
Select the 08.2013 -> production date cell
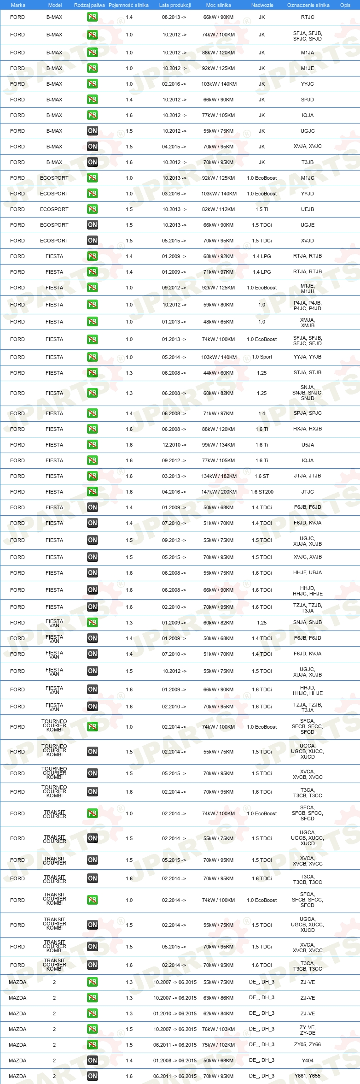tap(174, 17)
